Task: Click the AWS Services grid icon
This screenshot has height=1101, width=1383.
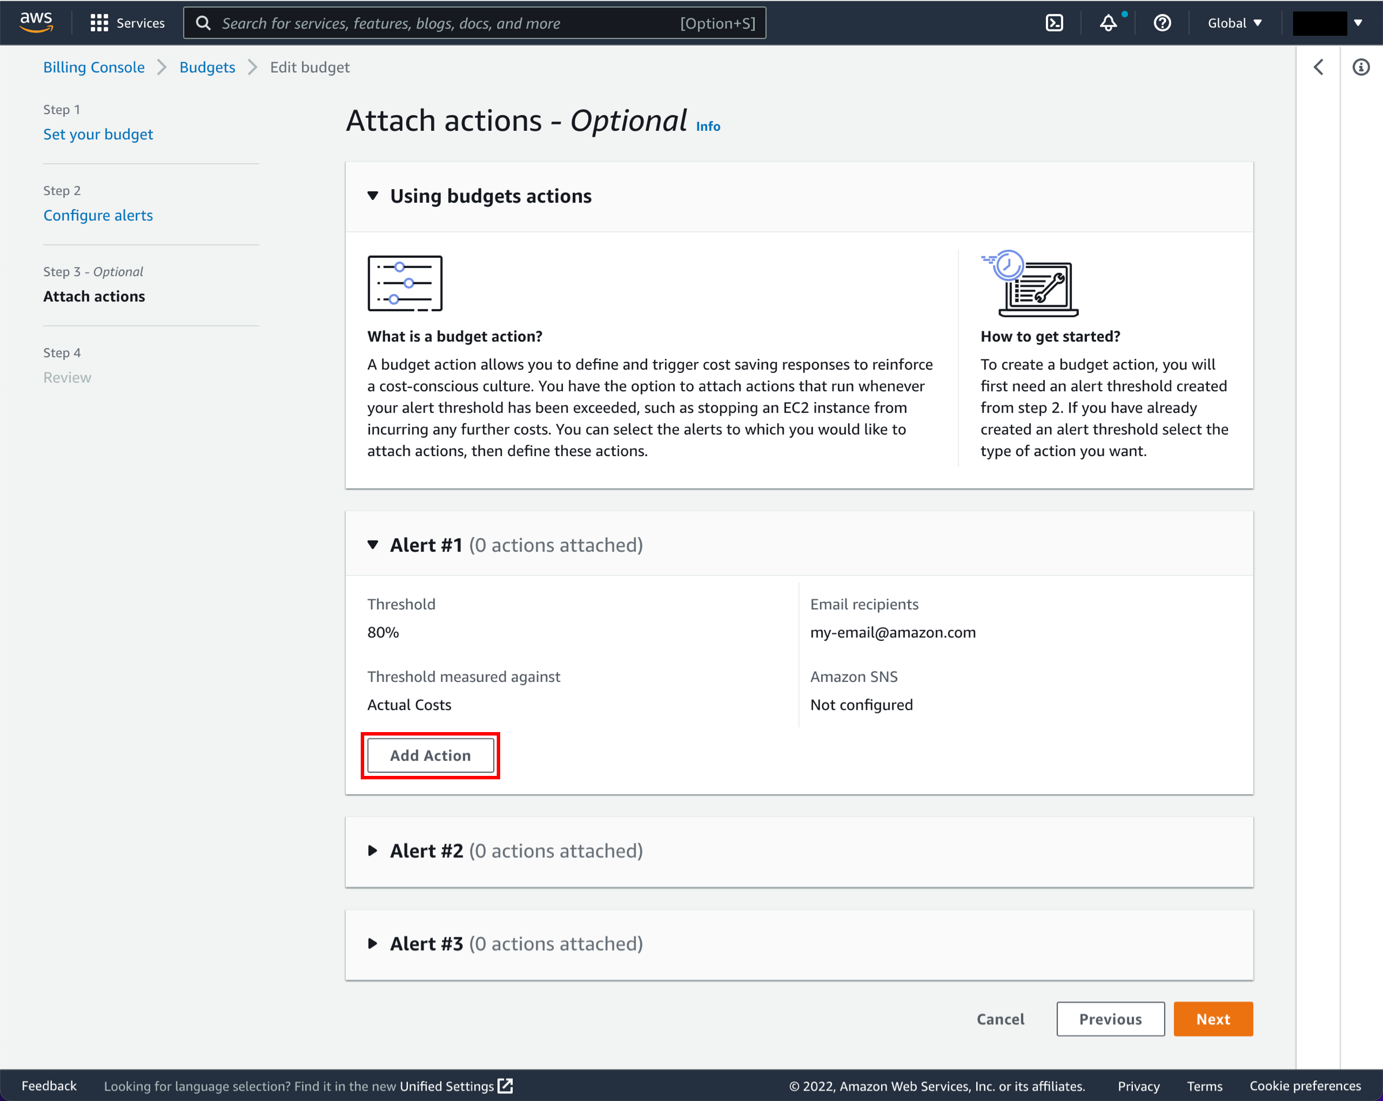Action: point(99,22)
